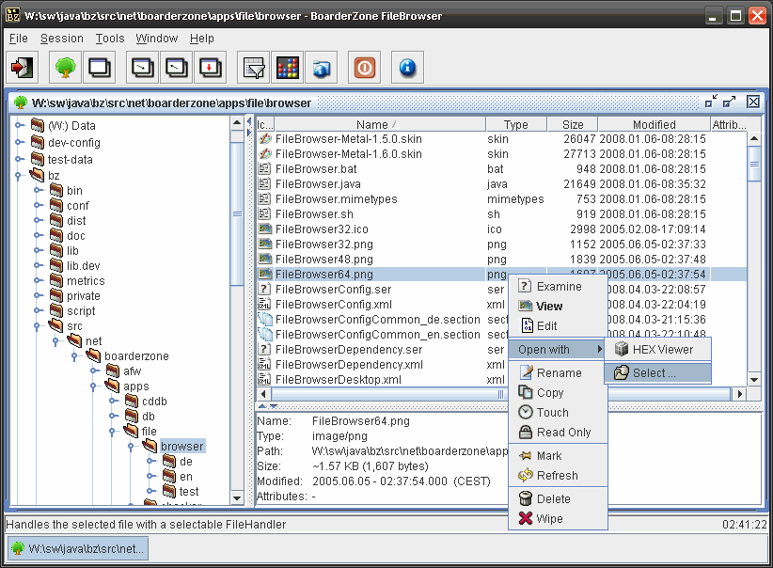Click the icon of FileBrowserConfig.xml
Viewport: 773px width, 568px height.
[265, 304]
